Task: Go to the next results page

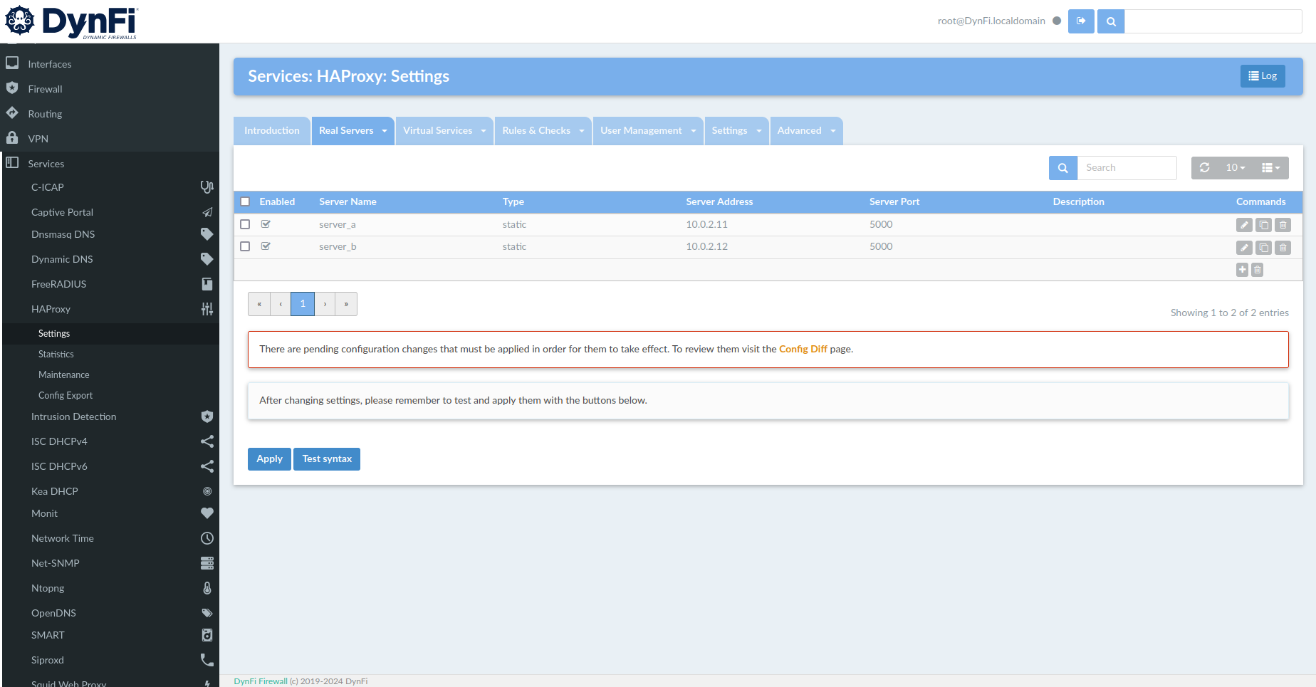Action: [325, 304]
